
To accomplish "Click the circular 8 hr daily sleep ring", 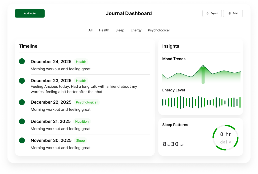I will [x=225, y=138].
